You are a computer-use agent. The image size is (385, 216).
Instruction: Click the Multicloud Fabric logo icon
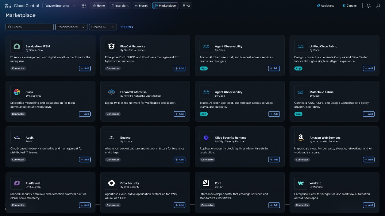click(301, 92)
